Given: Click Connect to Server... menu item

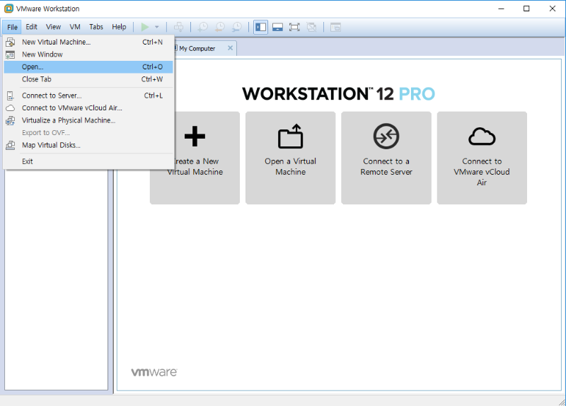Looking at the screenshot, I should (51, 95).
